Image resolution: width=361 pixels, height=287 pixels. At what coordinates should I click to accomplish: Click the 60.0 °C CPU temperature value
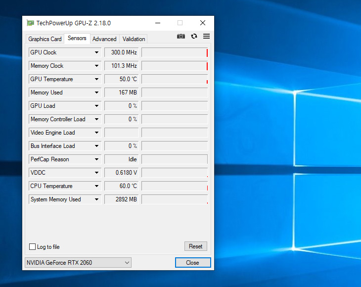tap(121, 186)
